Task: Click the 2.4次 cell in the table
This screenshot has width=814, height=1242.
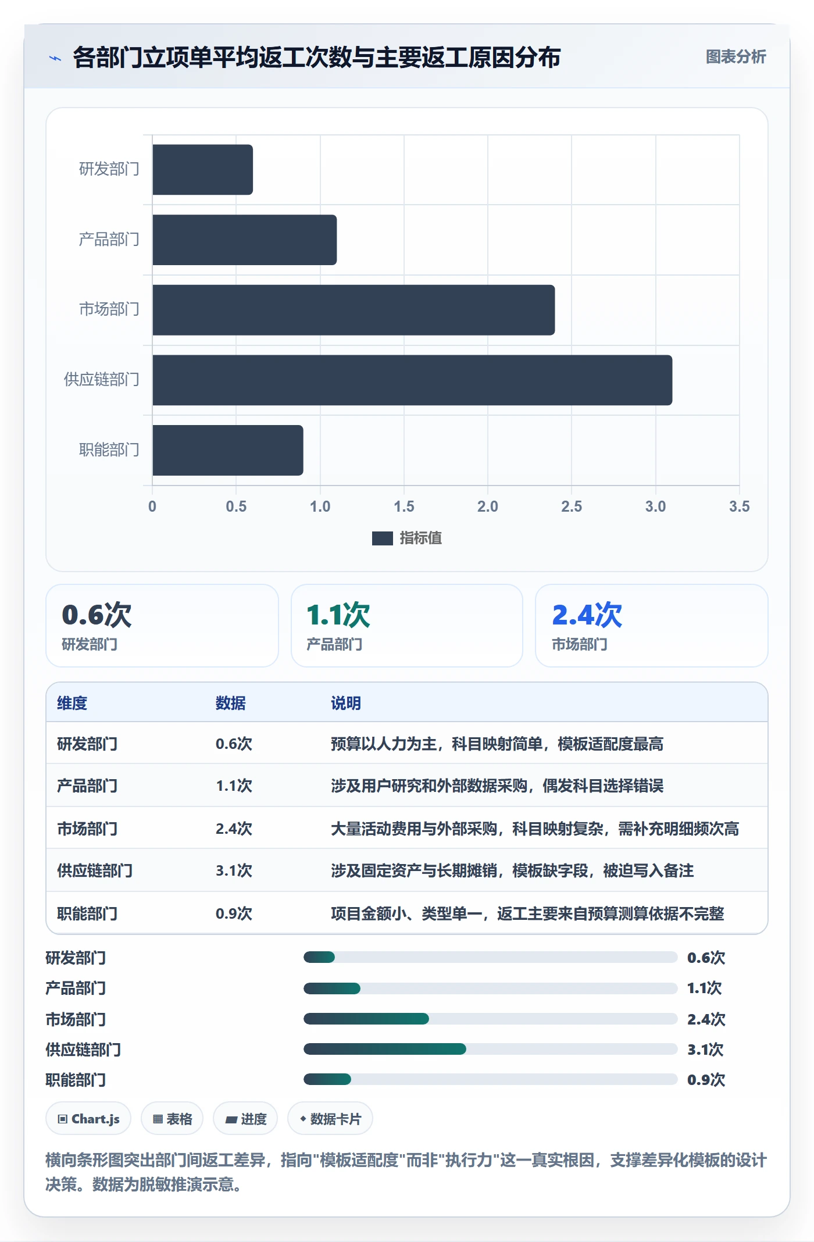Action: click(x=234, y=829)
